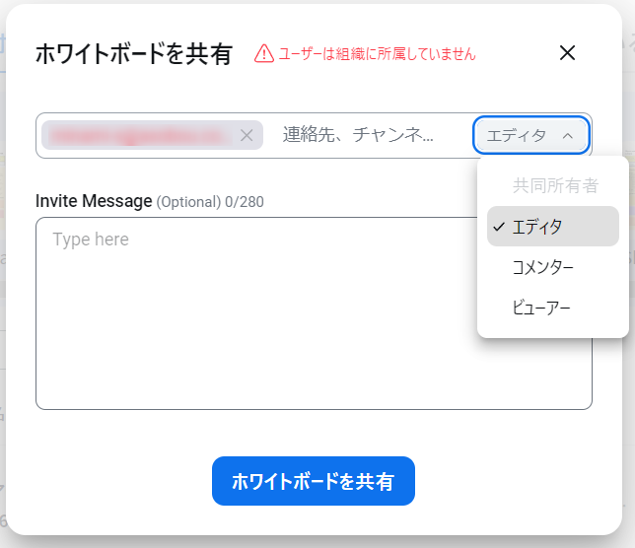Click the ユーザーは組織に所属していません warning text
The image size is (635, 548).
[377, 54]
